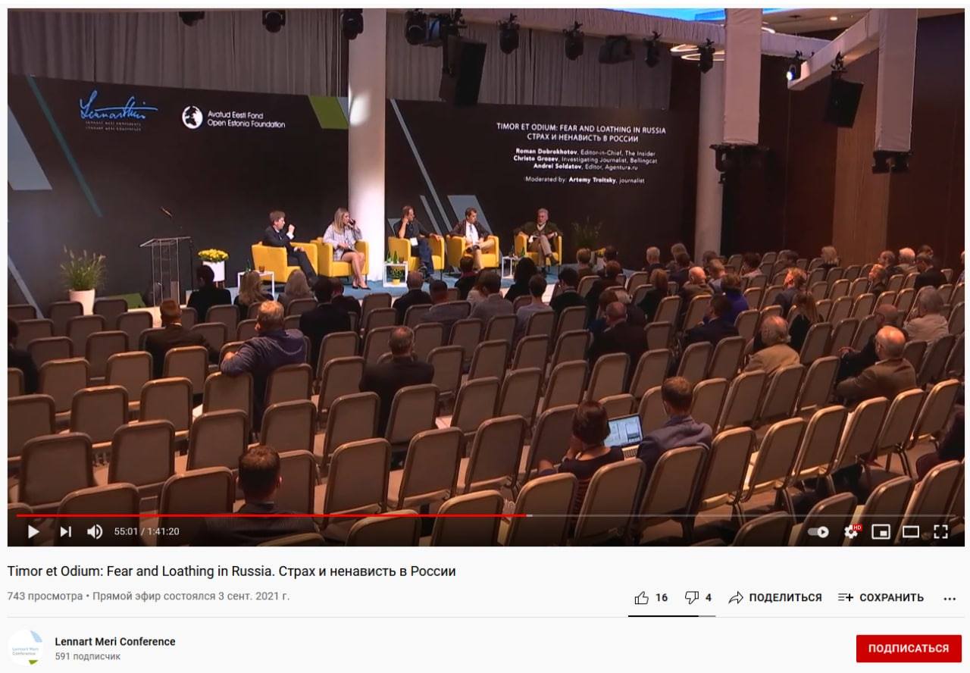Like the video with thumbs up
The width and height of the screenshot is (970, 673).
click(x=651, y=597)
